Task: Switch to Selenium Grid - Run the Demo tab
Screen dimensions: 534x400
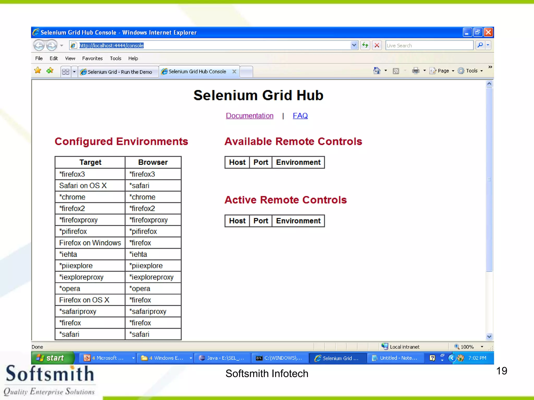Action: point(119,72)
